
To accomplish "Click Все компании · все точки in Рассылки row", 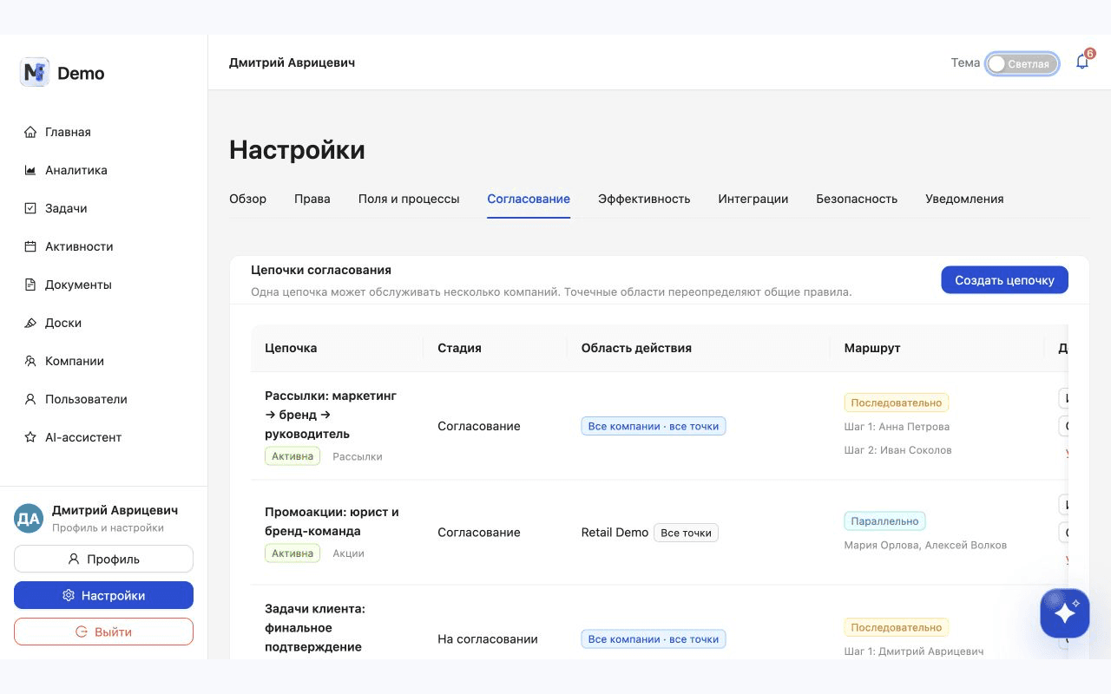I will (654, 426).
